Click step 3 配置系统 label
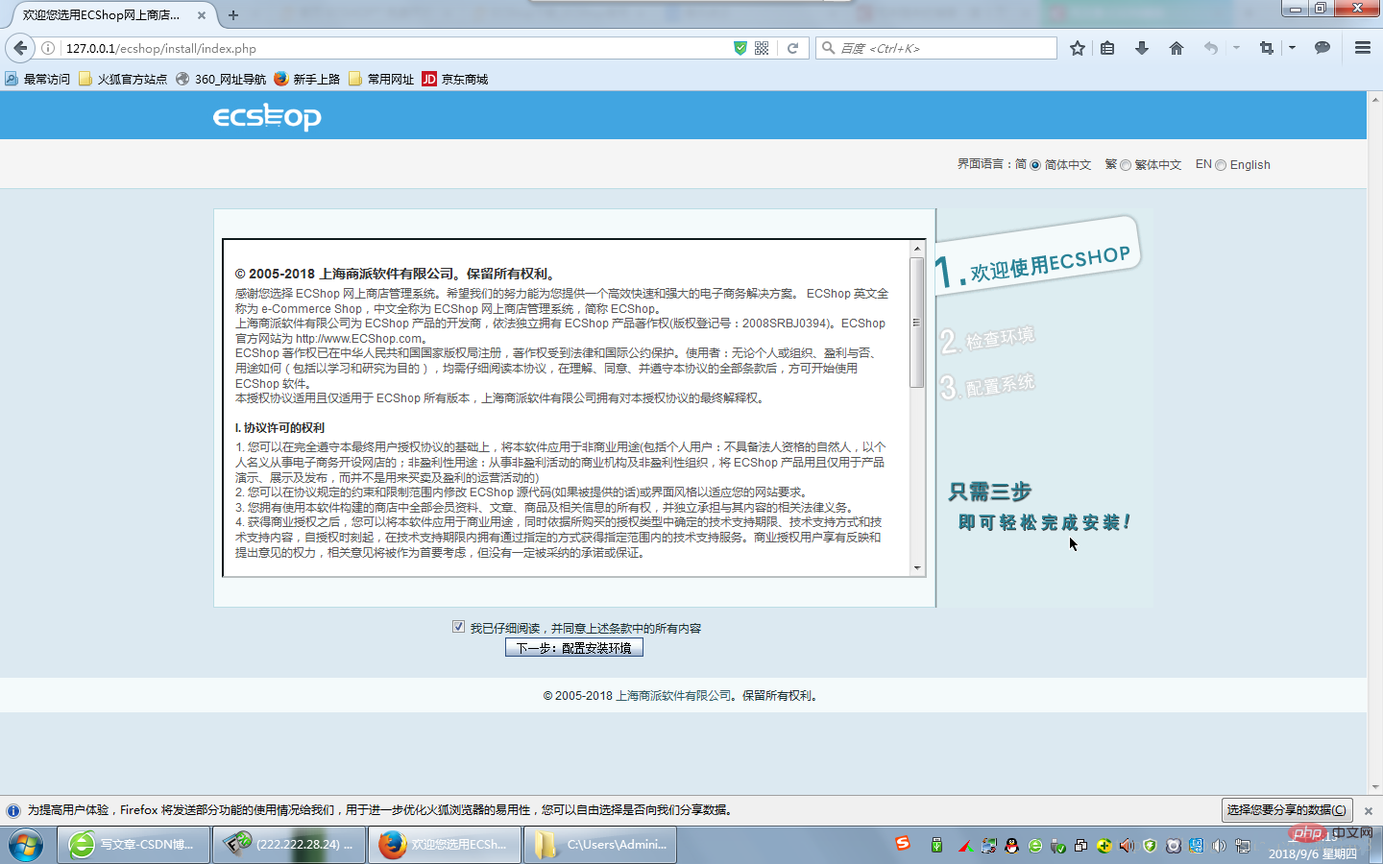This screenshot has width=1383, height=864. coord(987,386)
